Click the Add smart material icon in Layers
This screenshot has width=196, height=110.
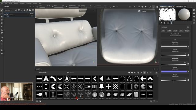click(x=27, y=10)
